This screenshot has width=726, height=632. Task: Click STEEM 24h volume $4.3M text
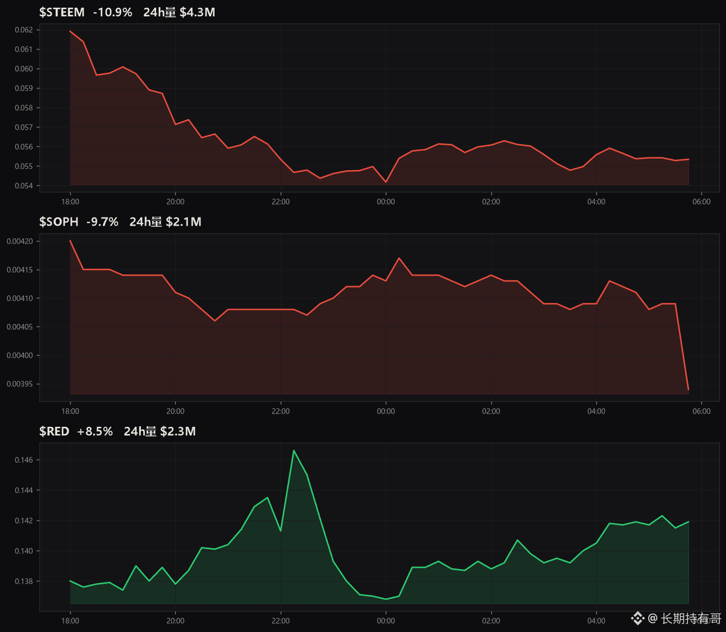(x=179, y=12)
